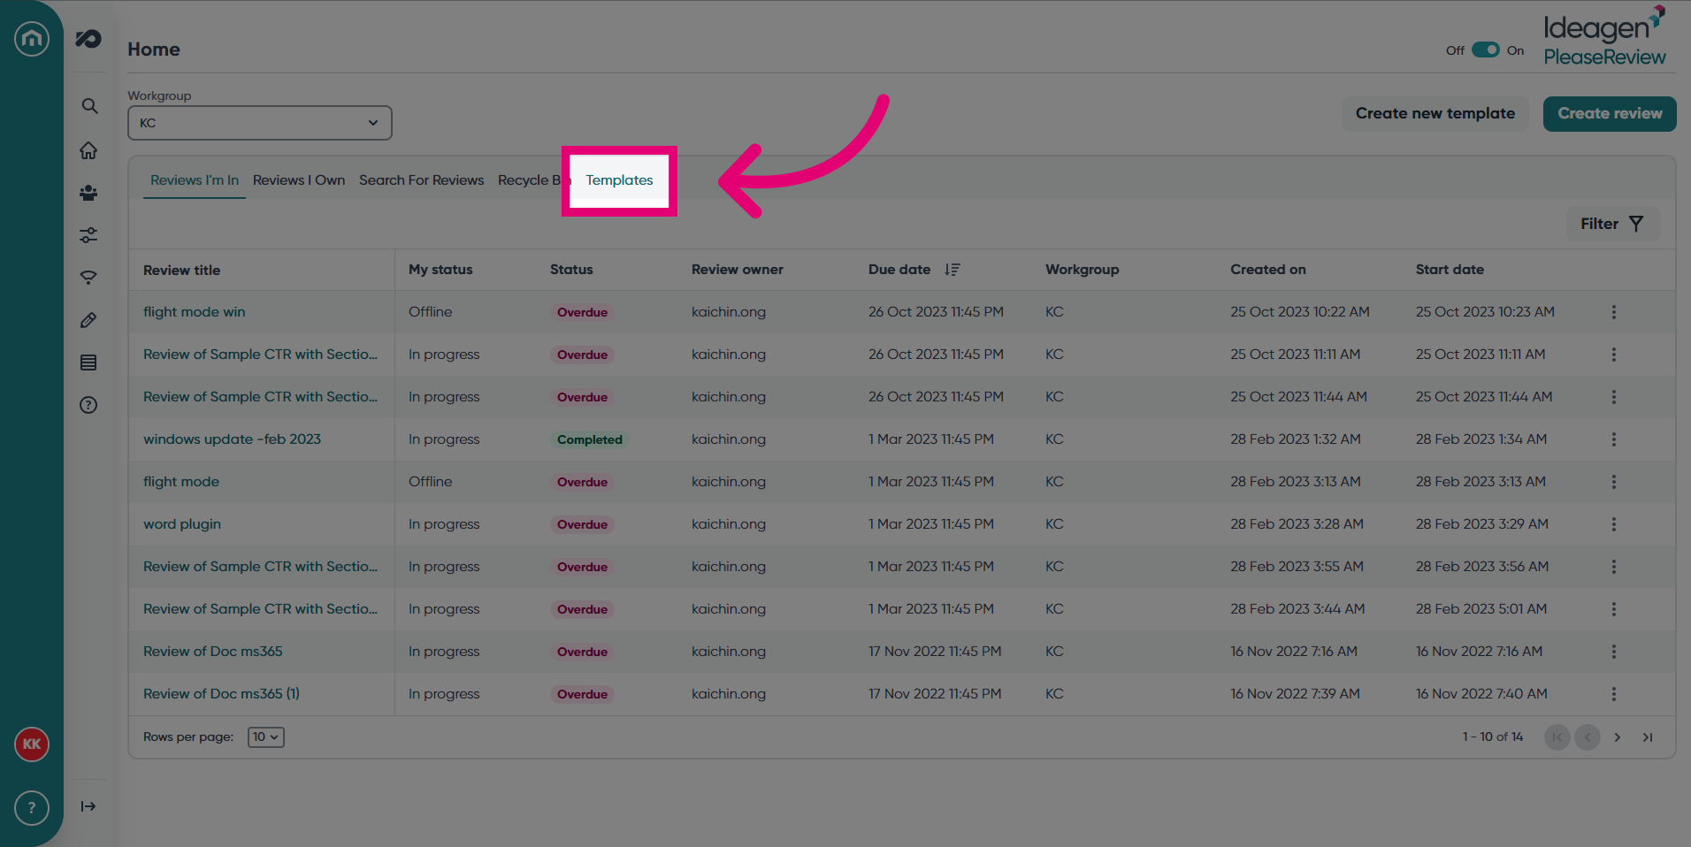Open the Workgroup KC dropdown
The image size is (1691, 847).
point(260,123)
